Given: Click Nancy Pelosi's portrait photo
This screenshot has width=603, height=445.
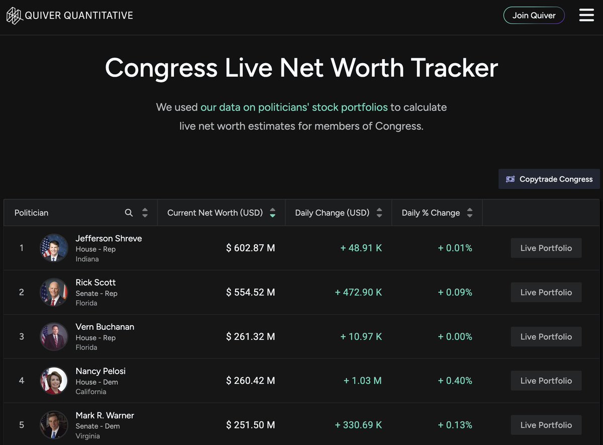Looking at the screenshot, I should [x=54, y=381].
